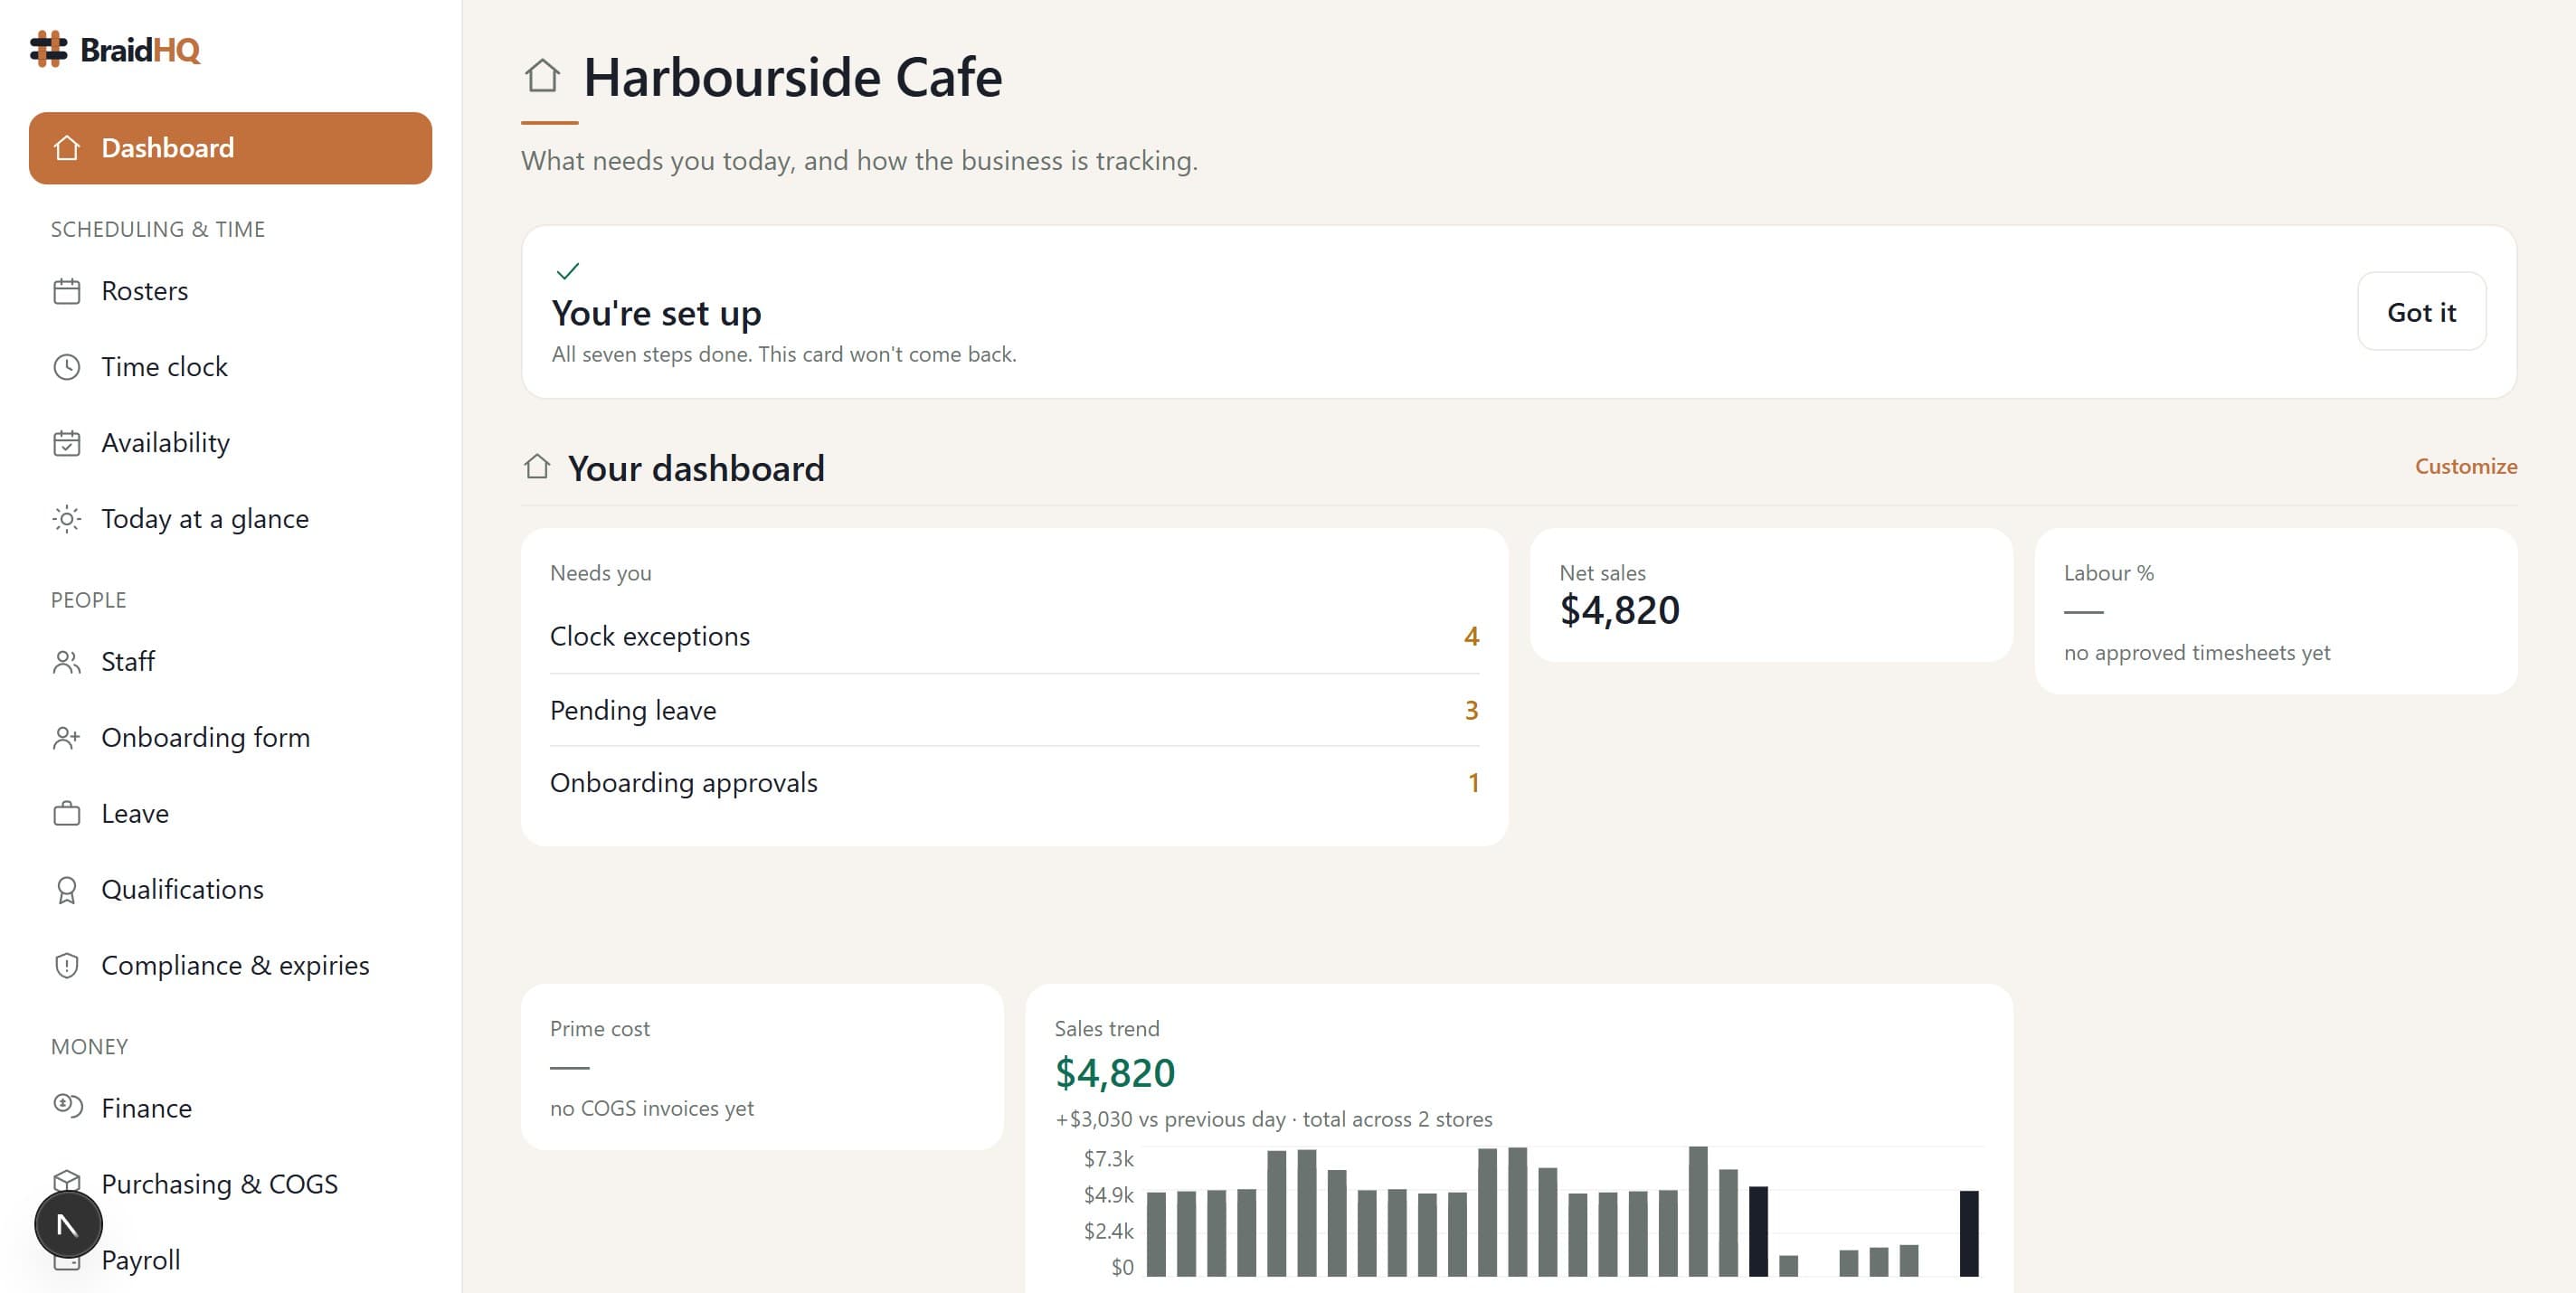
Task: Click the Time clock icon
Action: [x=67, y=367]
